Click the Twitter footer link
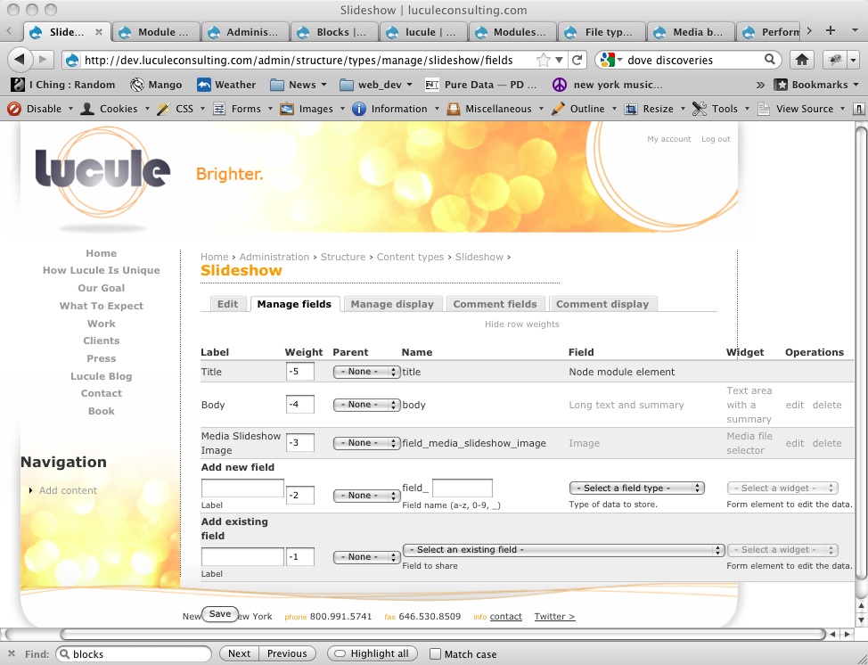The image size is (868, 665). pos(554,617)
